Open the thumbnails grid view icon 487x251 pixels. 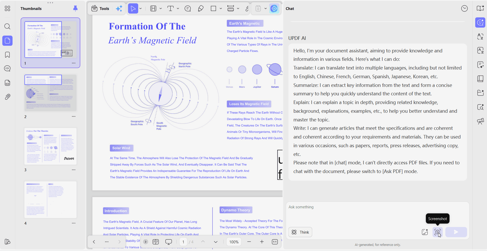(7, 8)
